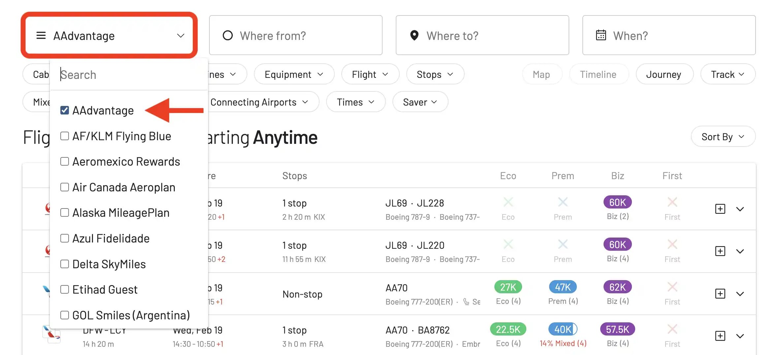Click the AA70 · BA8762 flight numbers

click(x=418, y=330)
